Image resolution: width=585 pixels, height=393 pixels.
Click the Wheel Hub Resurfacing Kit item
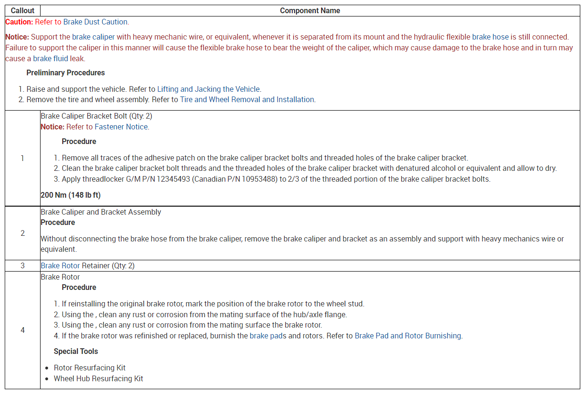[98, 378]
